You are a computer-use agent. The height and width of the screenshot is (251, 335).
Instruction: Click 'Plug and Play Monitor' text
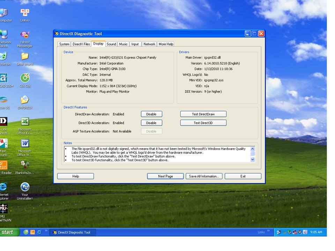tap(114, 92)
